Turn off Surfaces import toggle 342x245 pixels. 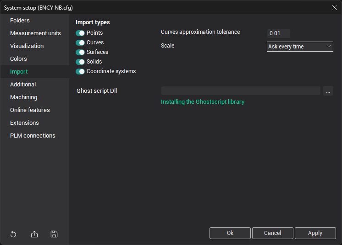pos(80,52)
